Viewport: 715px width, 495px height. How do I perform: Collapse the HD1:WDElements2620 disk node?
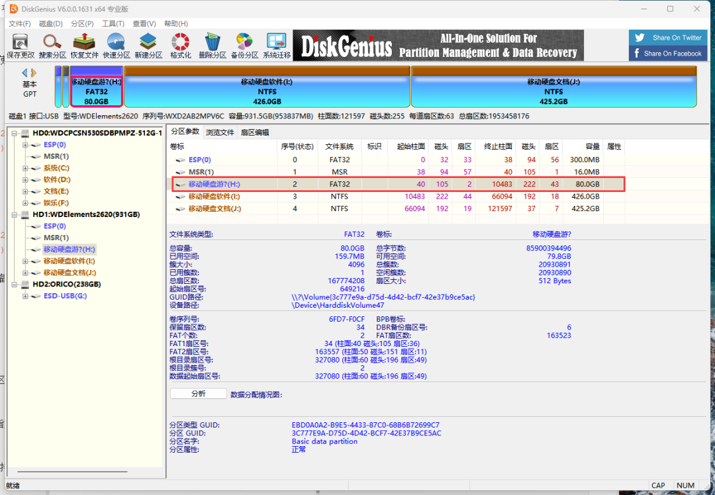14,214
